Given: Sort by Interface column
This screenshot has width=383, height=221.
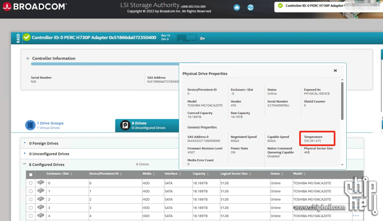Looking at the screenshot, I should coord(173,174).
